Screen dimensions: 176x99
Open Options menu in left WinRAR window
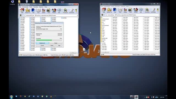click(41, 7)
